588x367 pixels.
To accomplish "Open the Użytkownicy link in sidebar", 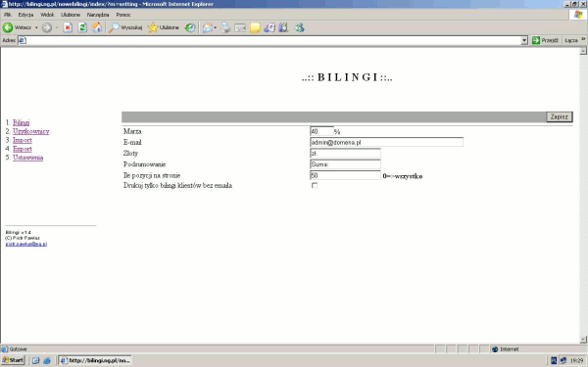I will pyautogui.click(x=31, y=131).
